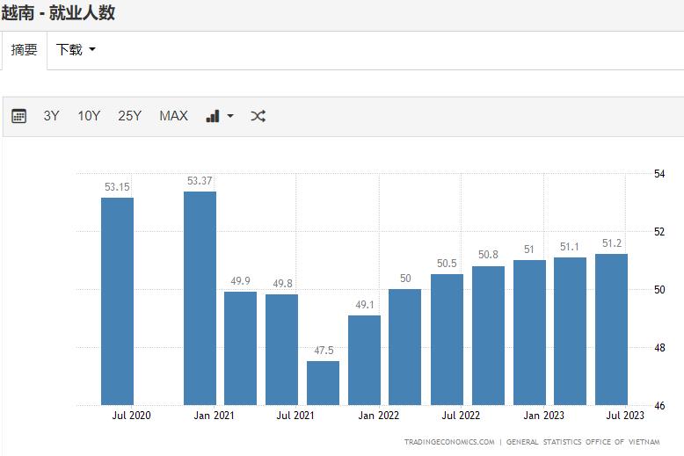Viewport: 684px width, 456px height.
Task: Select the 25Y time range
Action: point(129,116)
